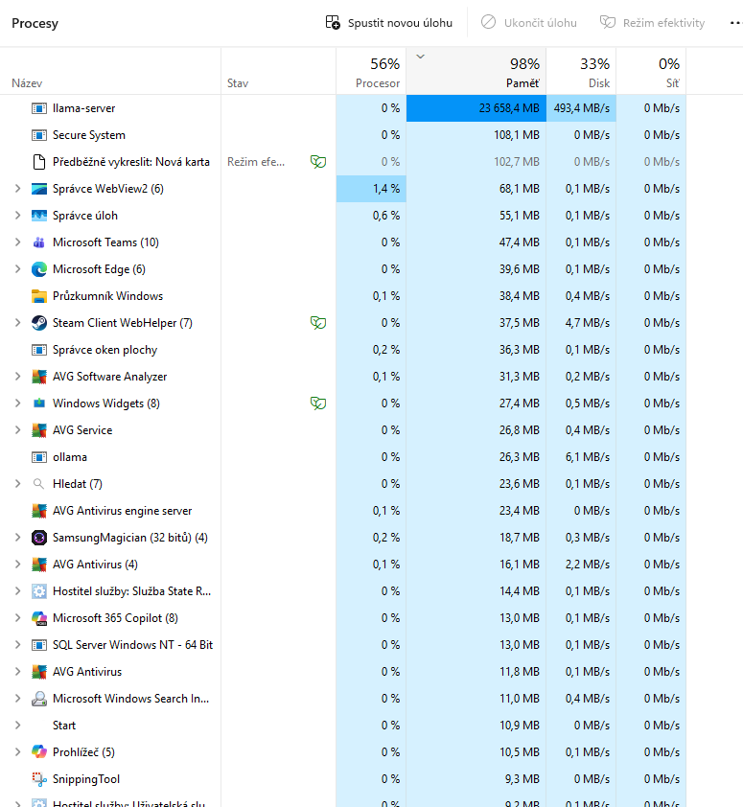Click the Hledat magnifier icon
Viewport: 743px width, 807px height.
38,484
